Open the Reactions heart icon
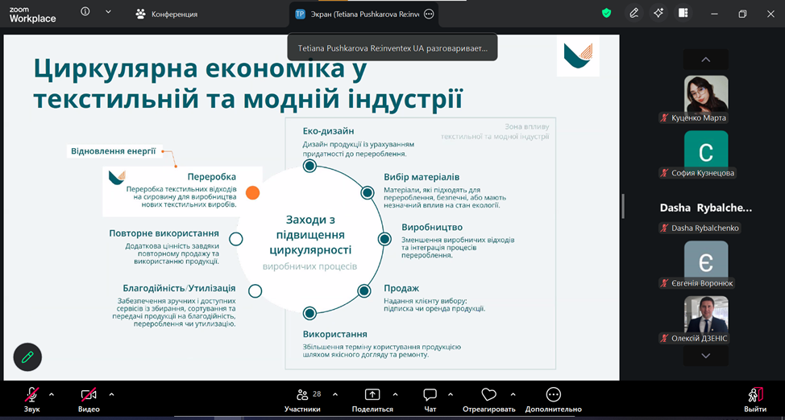 coord(488,401)
